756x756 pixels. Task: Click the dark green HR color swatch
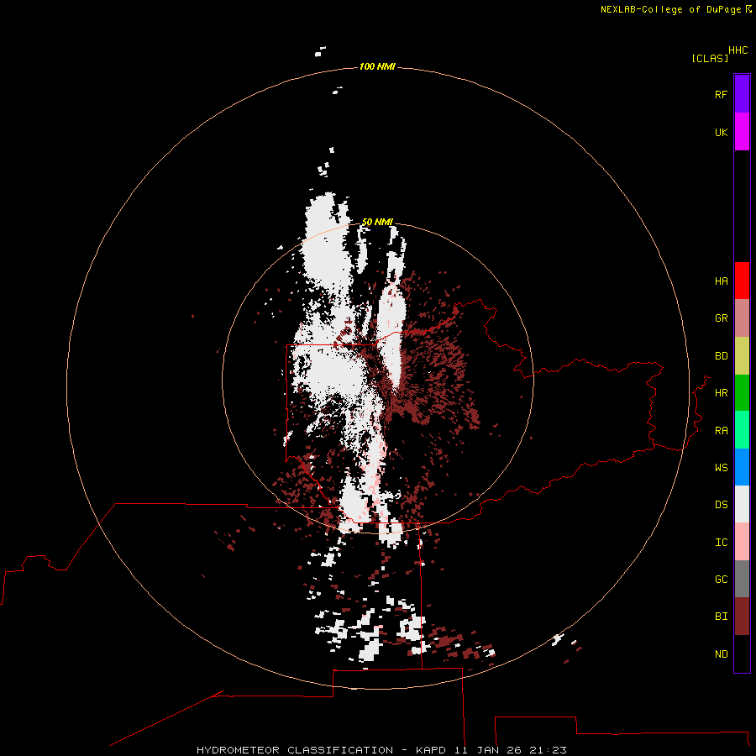[x=742, y=393]
